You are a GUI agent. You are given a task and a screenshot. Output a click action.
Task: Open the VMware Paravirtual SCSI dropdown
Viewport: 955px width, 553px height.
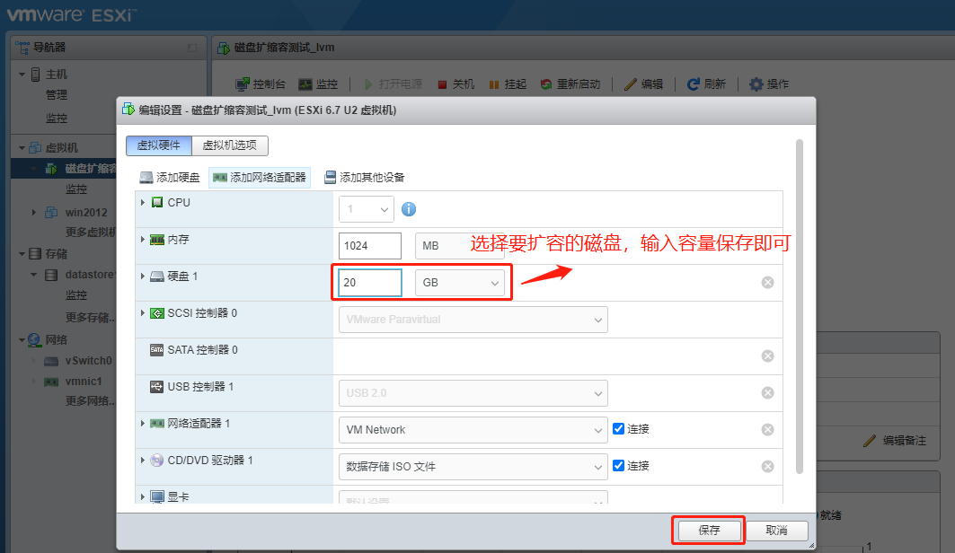(473, 320)
